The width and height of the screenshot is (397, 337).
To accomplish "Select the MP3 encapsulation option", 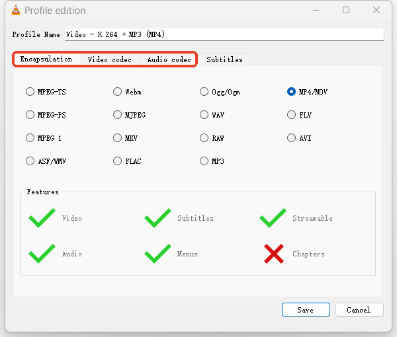I will [x=204, y=161].
